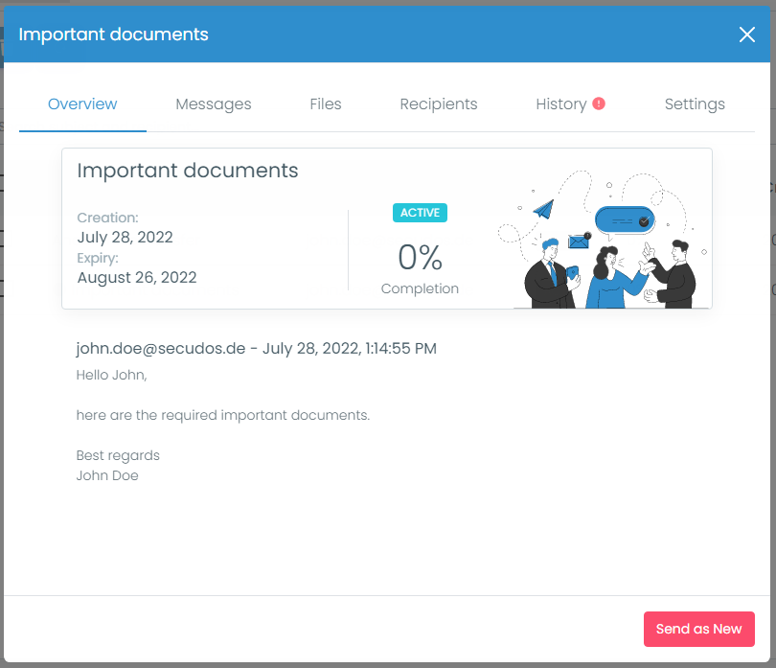The image size is (776, 668).
Task: Click the chat bubble graphic in the illustration
Action: pos(623,219)
